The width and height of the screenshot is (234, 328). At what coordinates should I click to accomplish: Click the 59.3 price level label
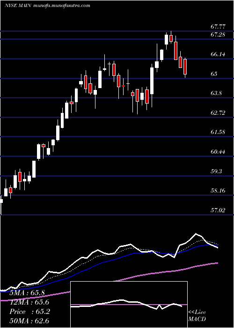click(216, 171)
